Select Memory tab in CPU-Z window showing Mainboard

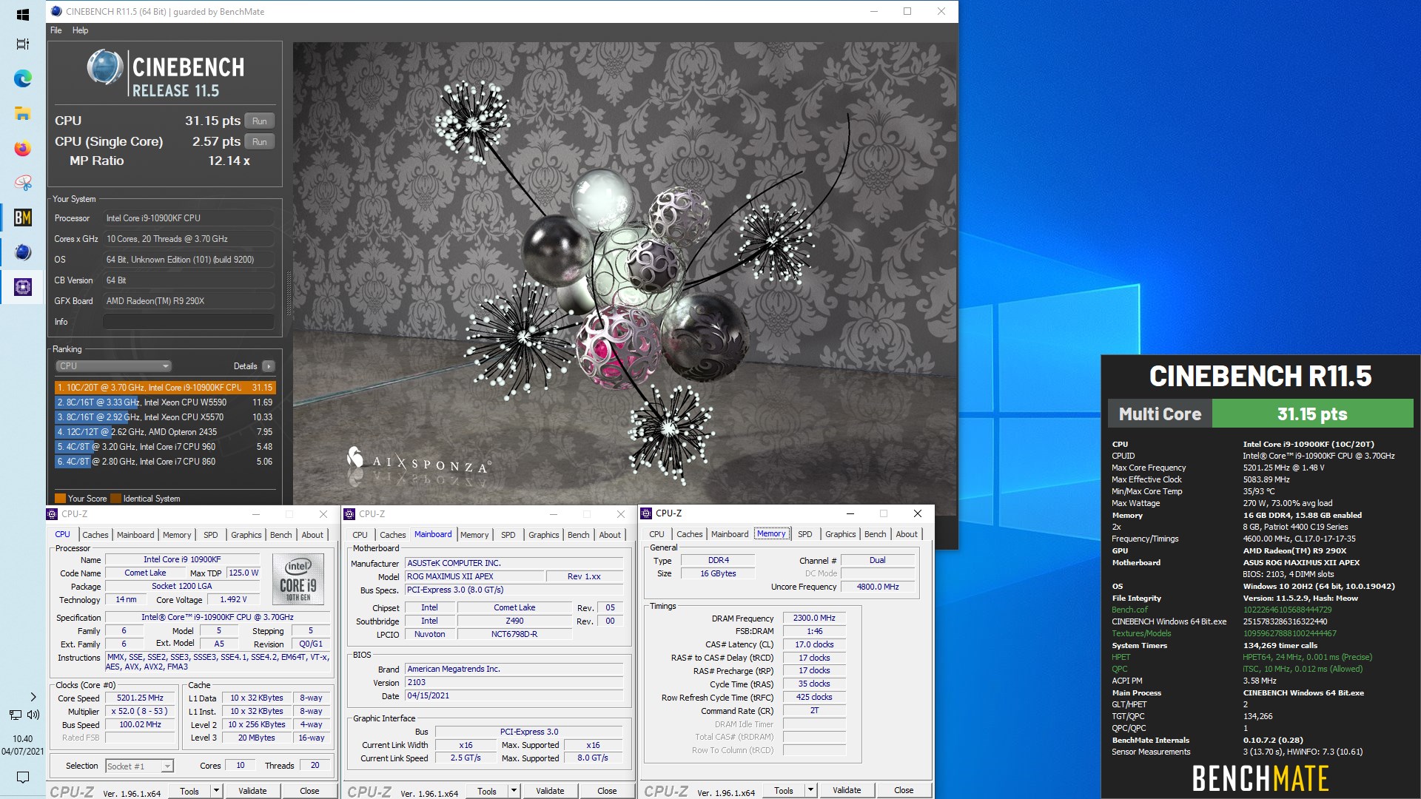(x=474, y=535)
